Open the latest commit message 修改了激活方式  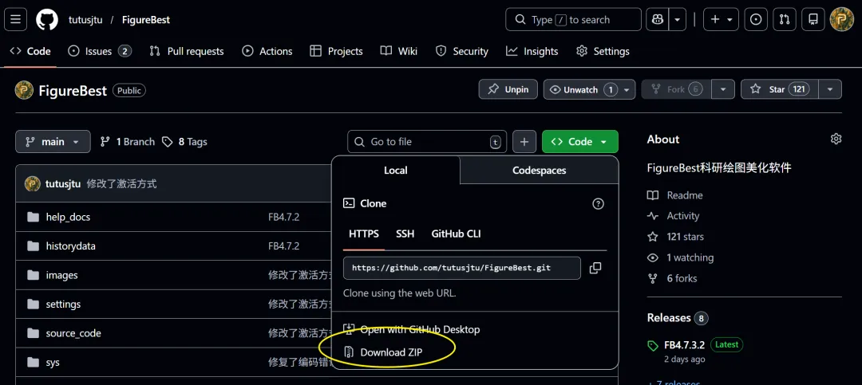click(122, 184)
